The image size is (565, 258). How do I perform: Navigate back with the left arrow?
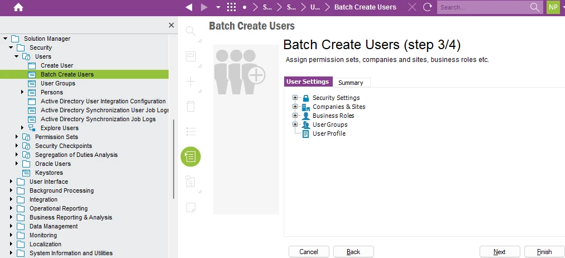tap(189, 7)
